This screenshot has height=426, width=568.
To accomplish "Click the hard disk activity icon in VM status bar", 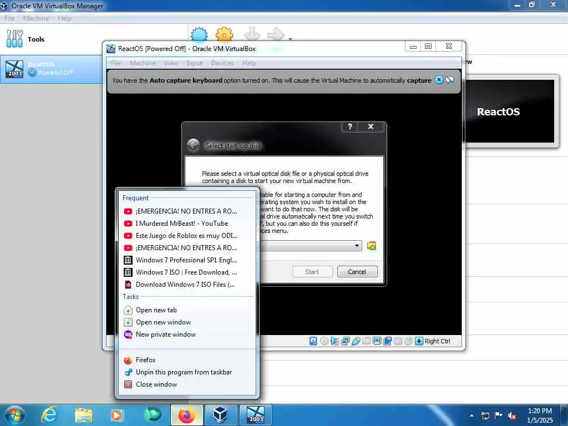I will (313, 341).
